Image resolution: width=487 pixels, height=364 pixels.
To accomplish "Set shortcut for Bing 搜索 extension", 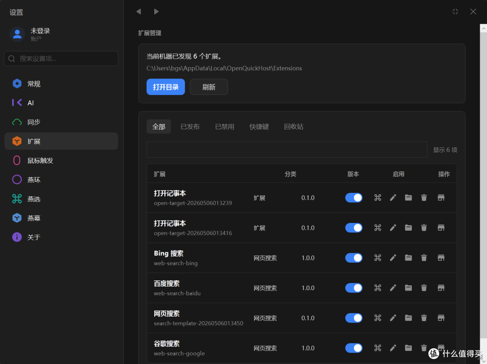I will tap(377, 258).
